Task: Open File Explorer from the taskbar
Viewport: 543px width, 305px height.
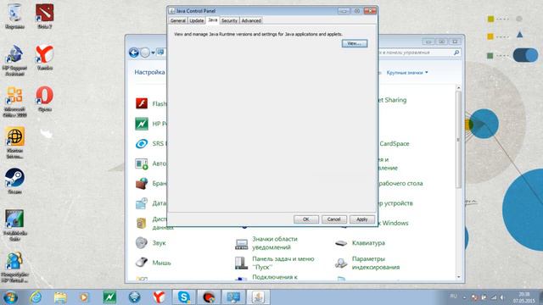Action: pyautogui.click(x=60, y=297)
